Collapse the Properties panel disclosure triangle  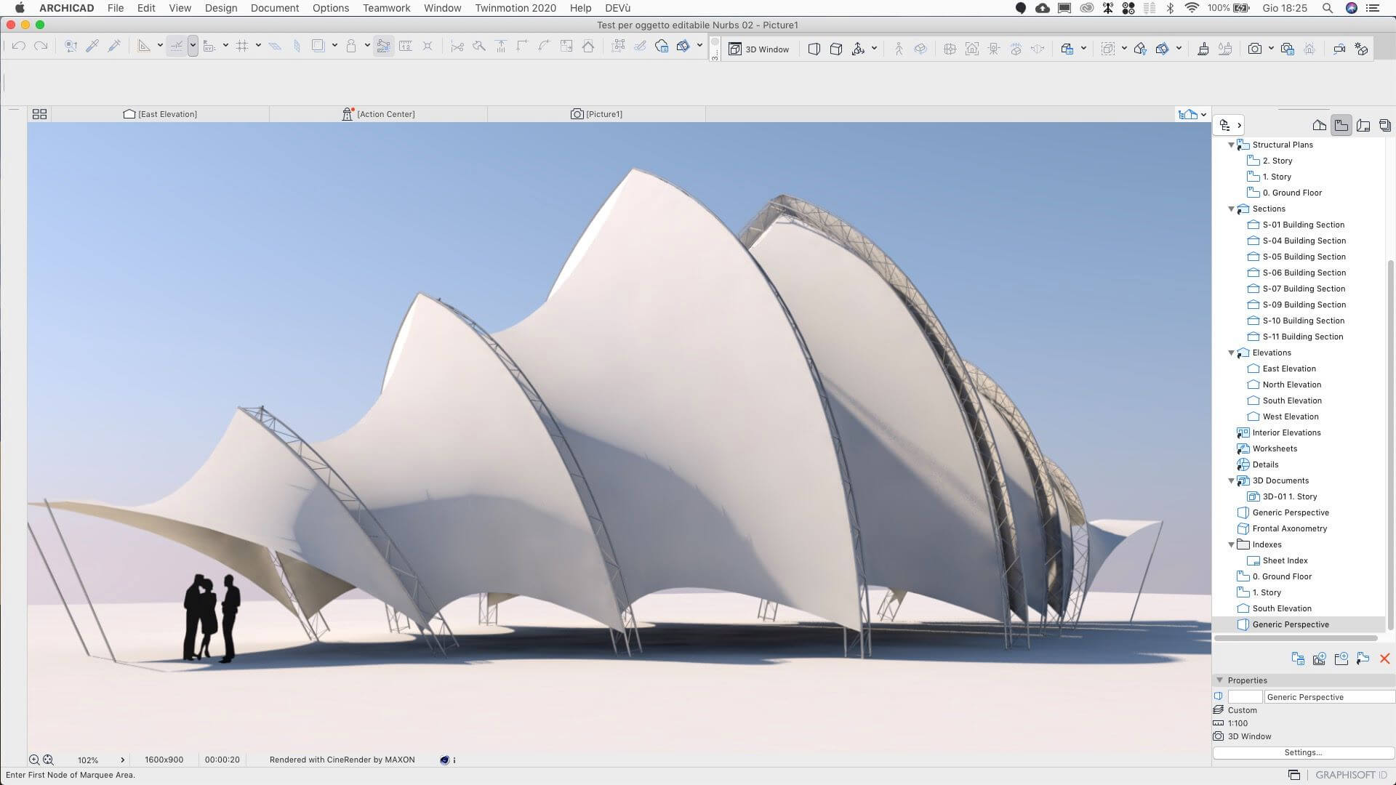pyautogui.click(x=1220, y=680)
